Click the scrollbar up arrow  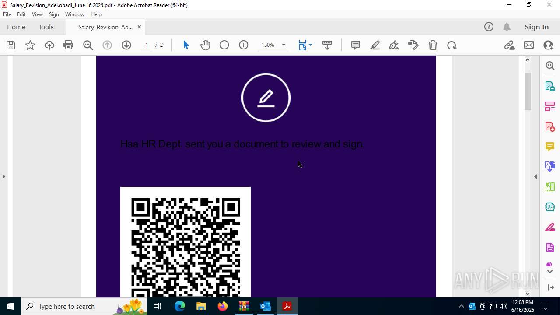pos(528,59)
